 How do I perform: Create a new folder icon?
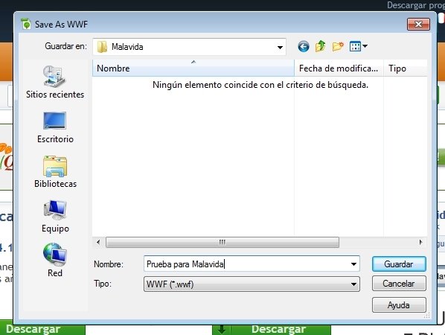[x=338, y=46]
